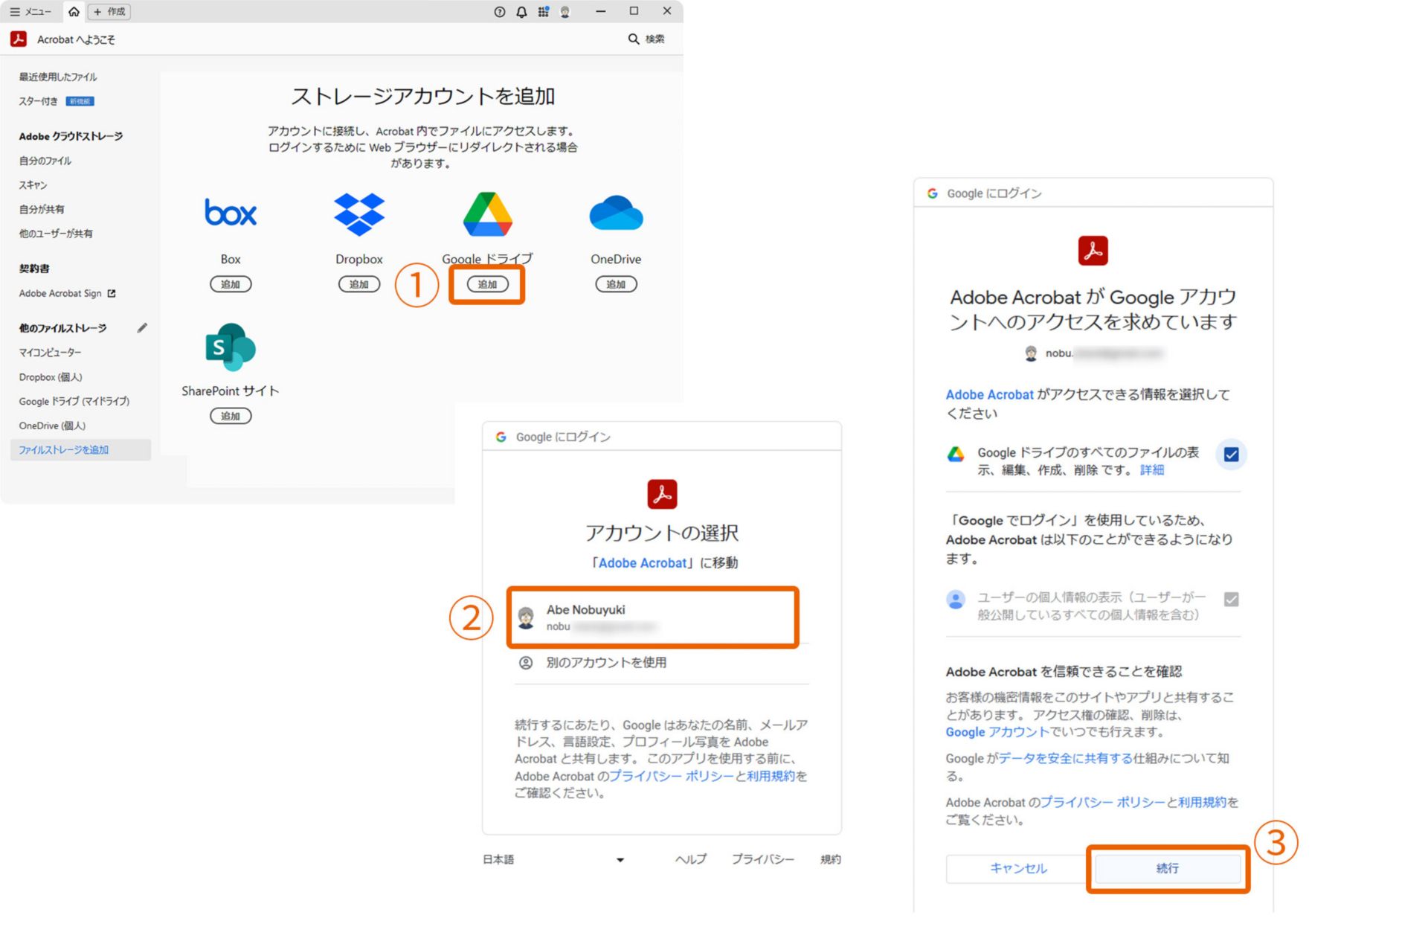Screen dimensions: 1428x950
Task: Click the Google G logo in consent dialog header
Action: [933, 193]
